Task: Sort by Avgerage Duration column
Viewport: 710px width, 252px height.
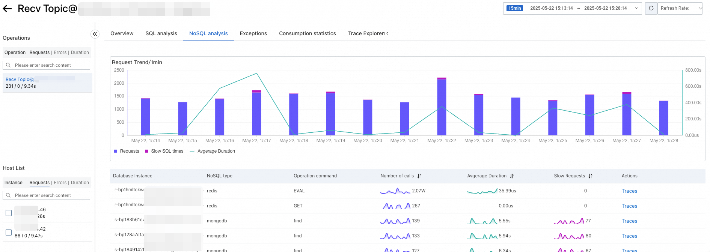Action: click(512, 176)
